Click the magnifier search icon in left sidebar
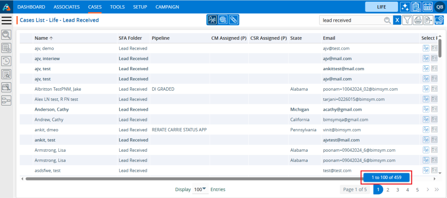The image size is (447, 198). (7, 35)
